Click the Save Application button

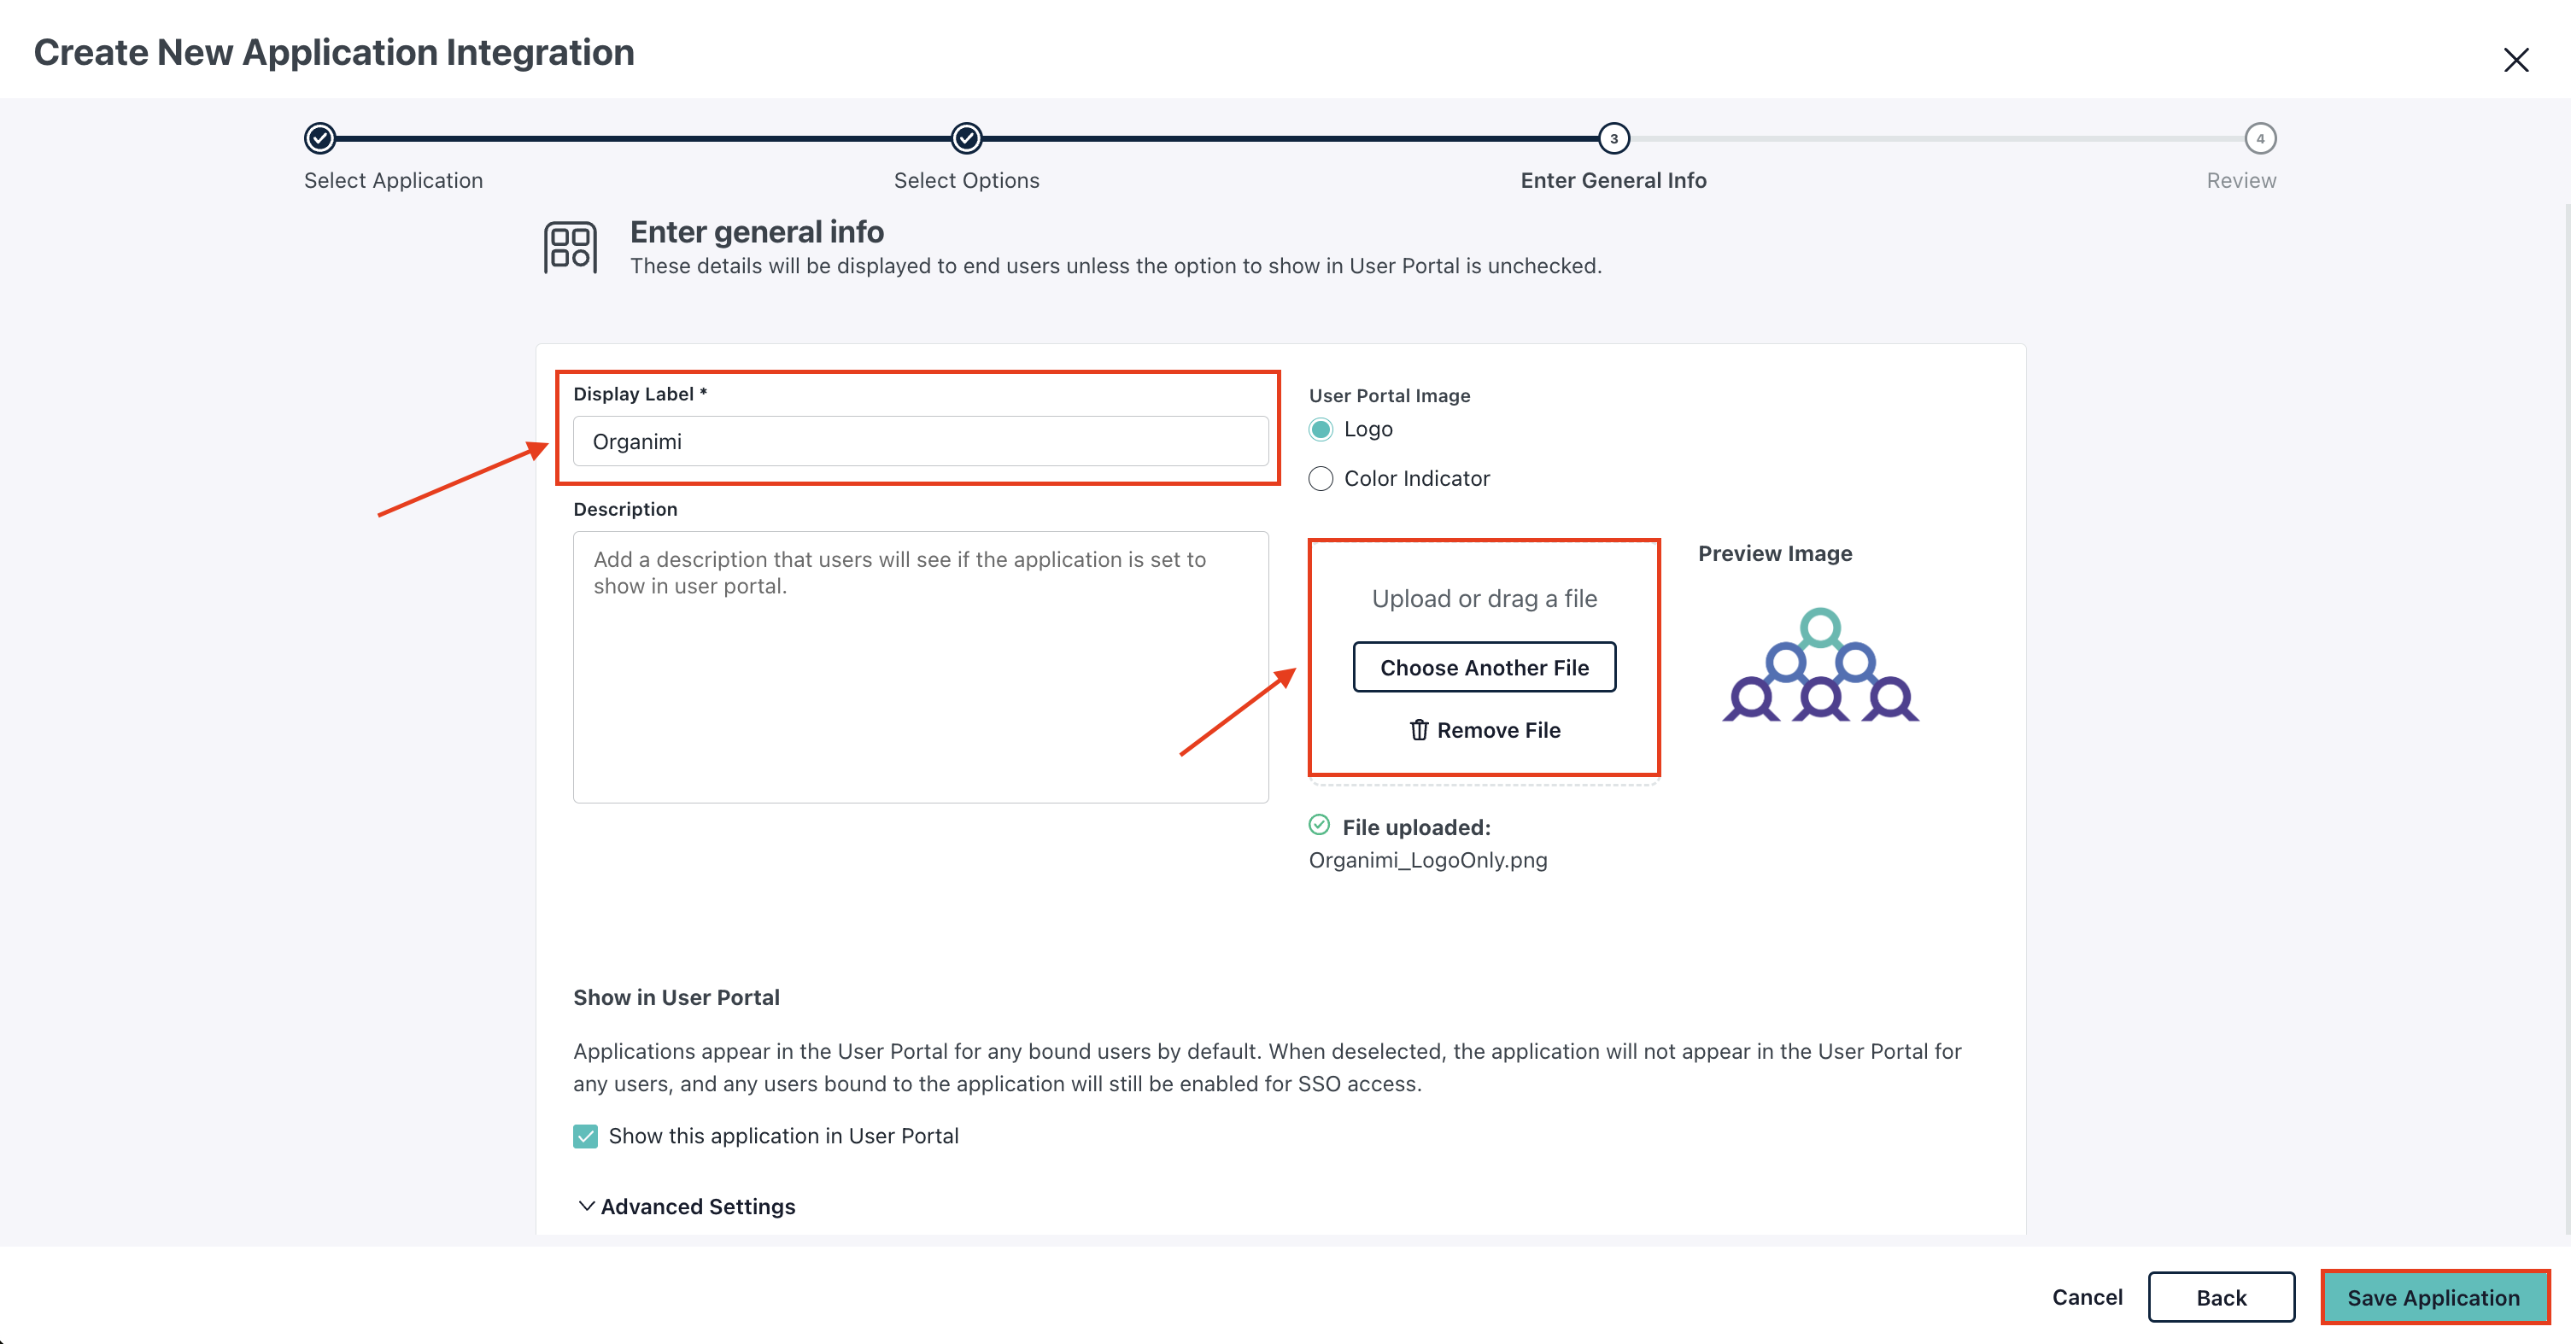point(2433,1297)
